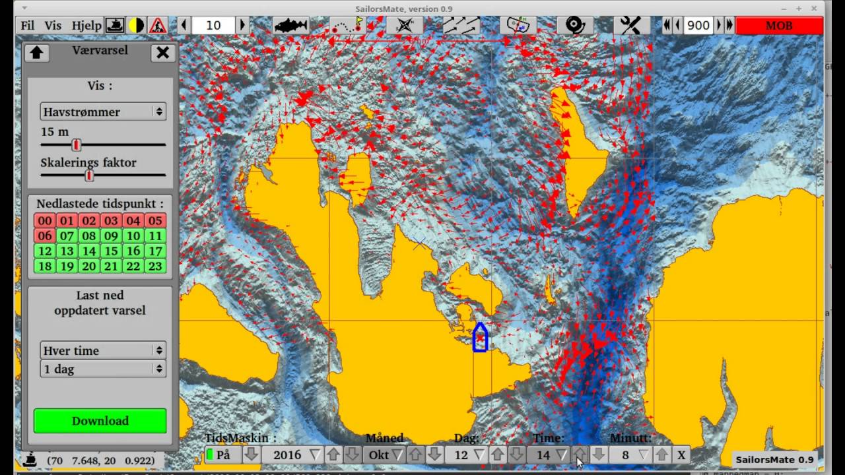Open the Havstrømmer dropdown
Image resolution: width=845 pixels, height=475 pixels.
103,111
